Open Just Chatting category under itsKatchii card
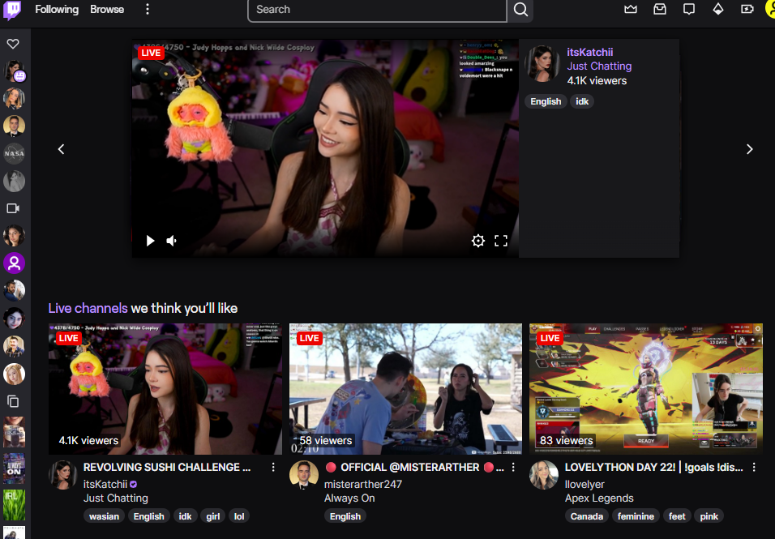This screenshot has width=775, height=539. coord(116,498)
